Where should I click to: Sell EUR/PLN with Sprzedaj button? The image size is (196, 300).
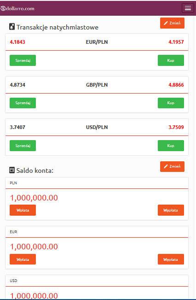(23, 60)
